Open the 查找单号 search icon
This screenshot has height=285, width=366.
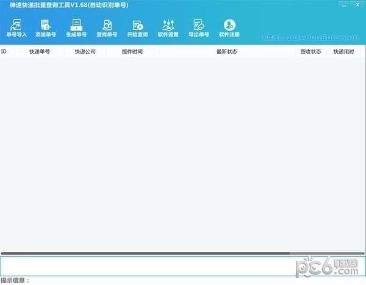107,28
